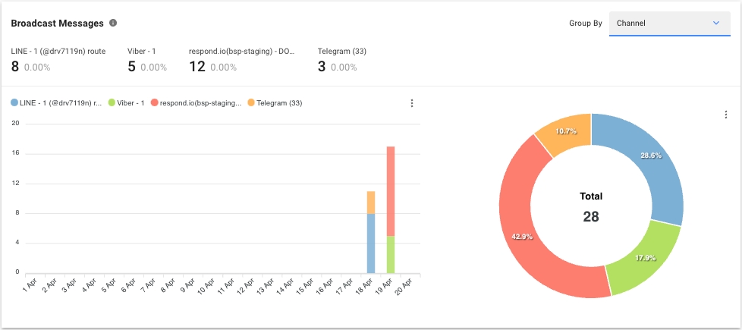742x330 pixels.
Task: Click the Group By dropdown chevron arrow
Action: (x=715, y=24)
